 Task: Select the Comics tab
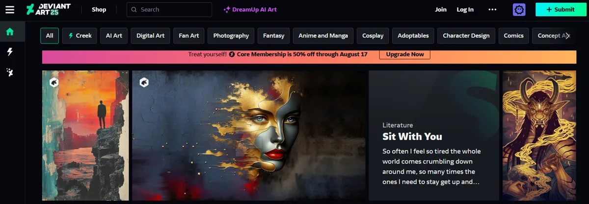pyautogui.click(x=514, y=36)
